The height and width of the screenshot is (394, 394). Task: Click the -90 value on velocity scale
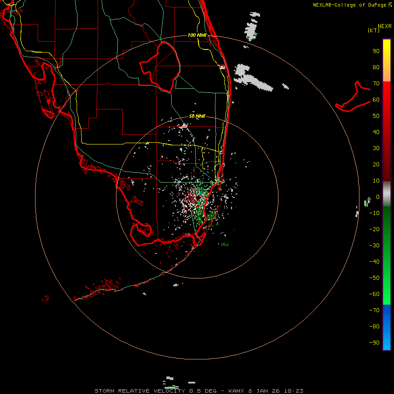(374, 343)
